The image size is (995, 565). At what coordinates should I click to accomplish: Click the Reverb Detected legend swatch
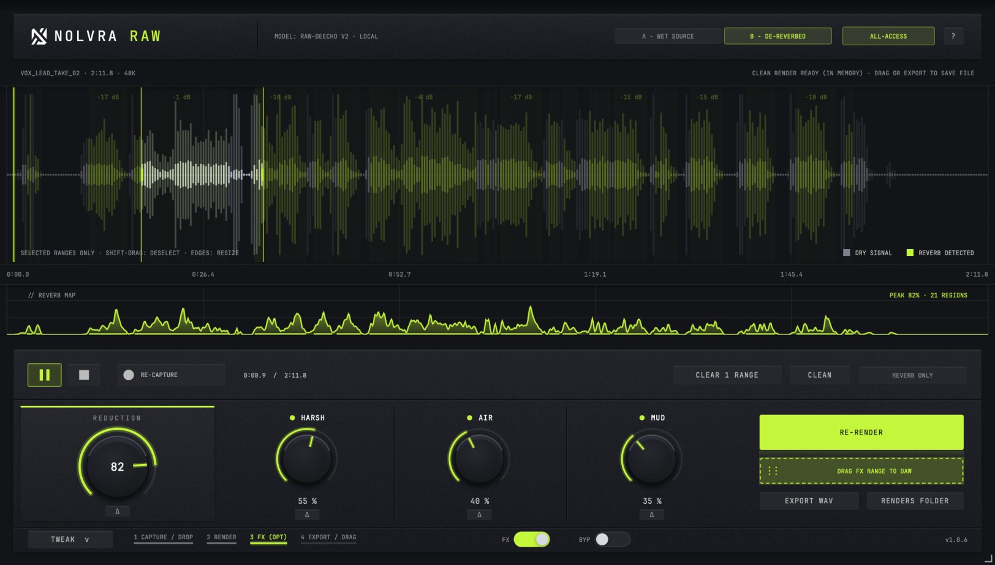point(910,253)
